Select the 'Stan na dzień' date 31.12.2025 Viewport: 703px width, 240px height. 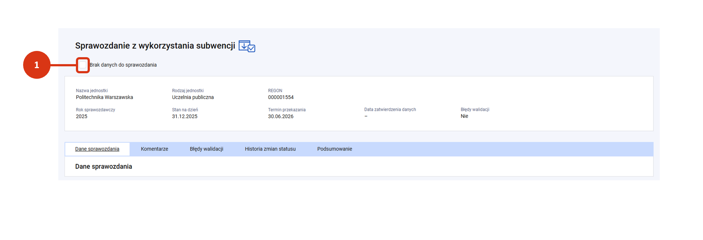(185, 117)
